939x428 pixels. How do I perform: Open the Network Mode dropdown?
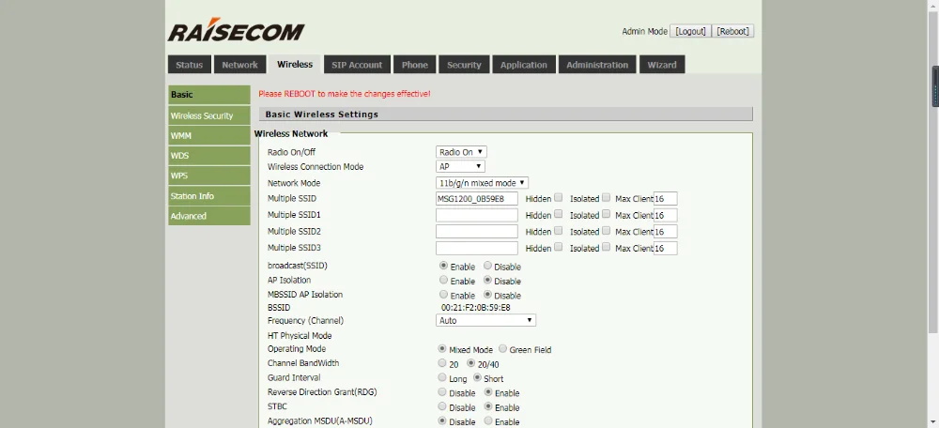(482, 183)
